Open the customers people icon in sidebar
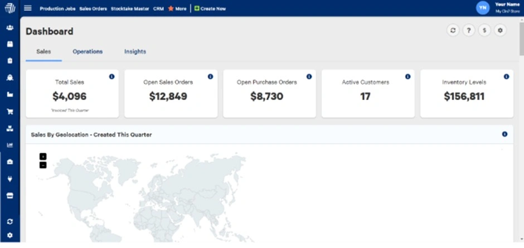The width and height of the screenshot is (524, 248). point(9,27)
